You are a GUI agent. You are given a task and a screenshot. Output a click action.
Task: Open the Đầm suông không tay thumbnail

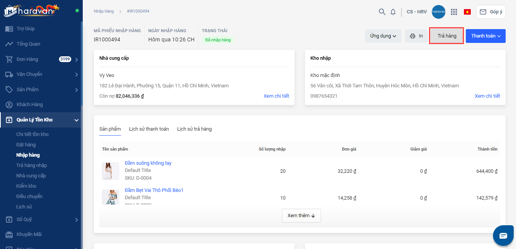pyautogui.click(x=110, y=171)
